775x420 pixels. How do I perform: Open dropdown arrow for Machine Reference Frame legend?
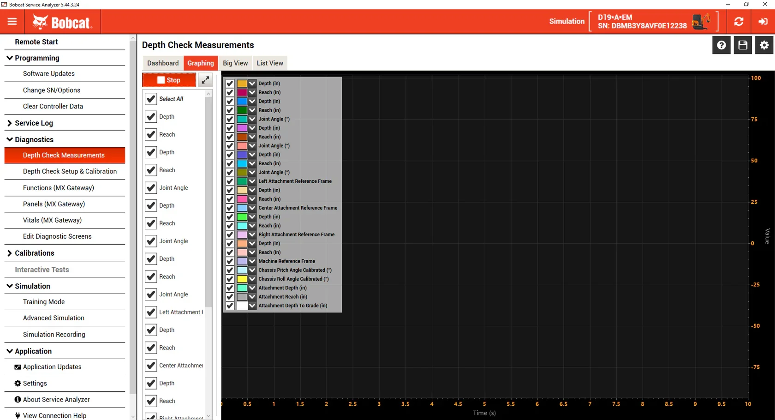[252, 261]
